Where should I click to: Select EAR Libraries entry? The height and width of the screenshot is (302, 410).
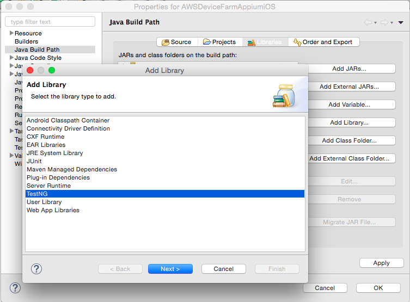coord(165,145)
